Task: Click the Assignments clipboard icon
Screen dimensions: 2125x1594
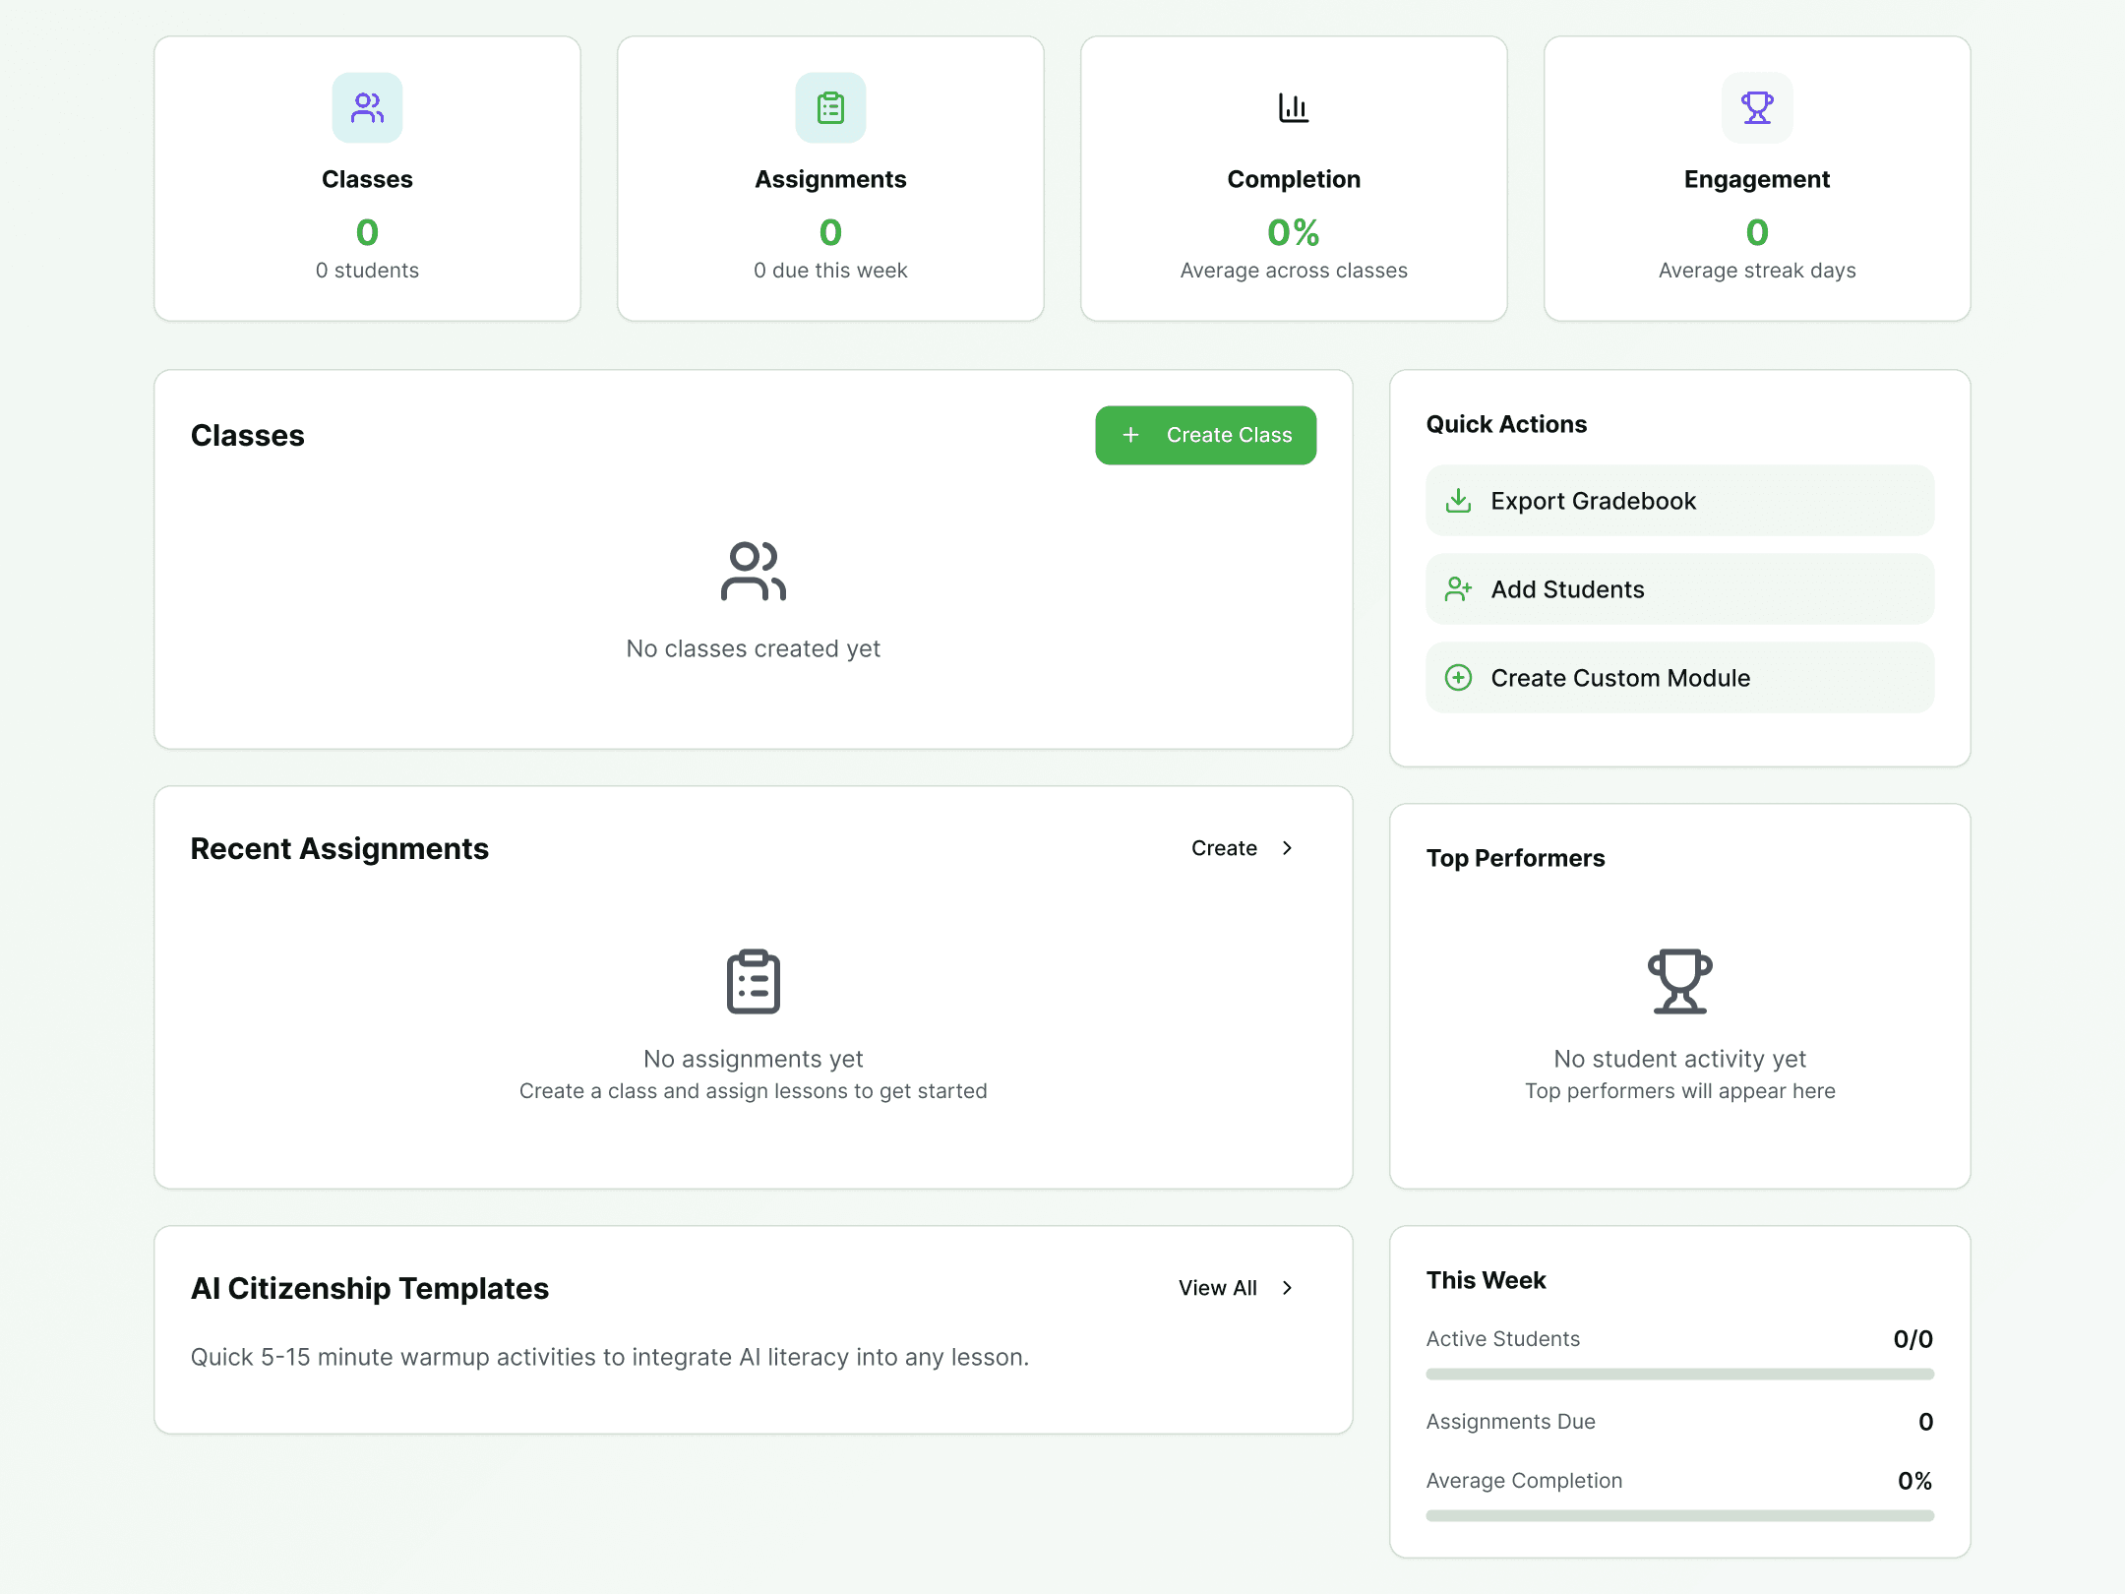Action: coord(830,108)
